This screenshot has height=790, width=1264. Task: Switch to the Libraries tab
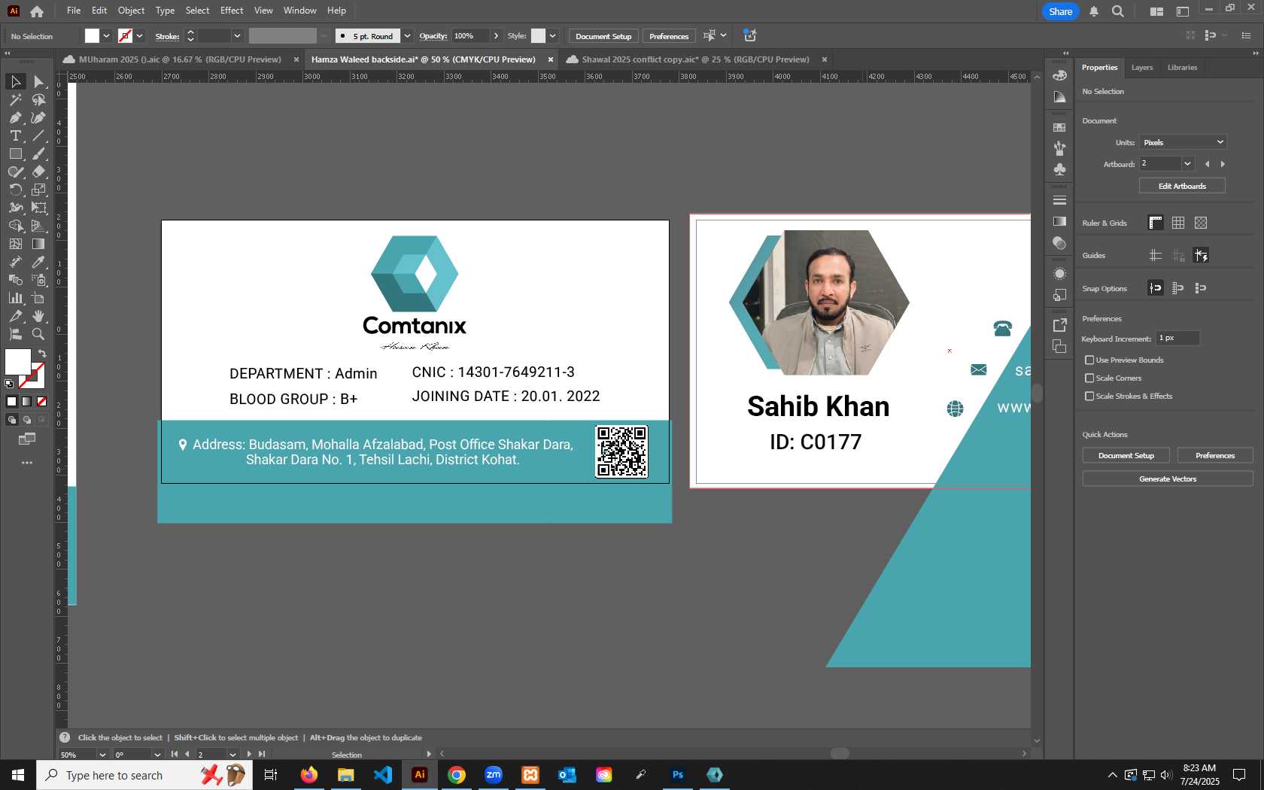tap(1182, 68)
